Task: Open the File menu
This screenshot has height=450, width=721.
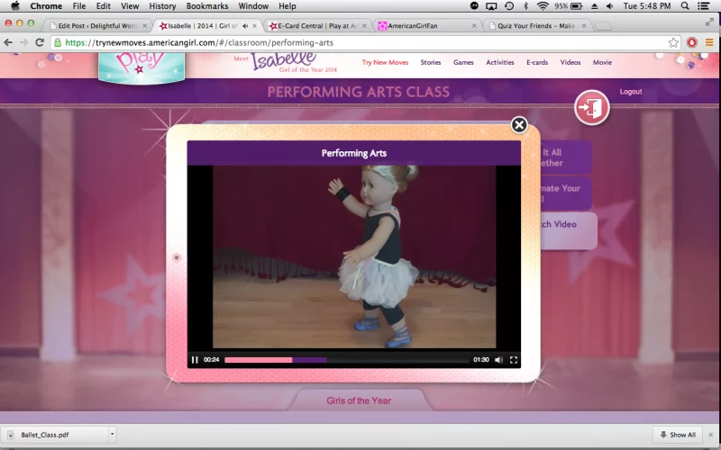Action: (x=79, y=6)
